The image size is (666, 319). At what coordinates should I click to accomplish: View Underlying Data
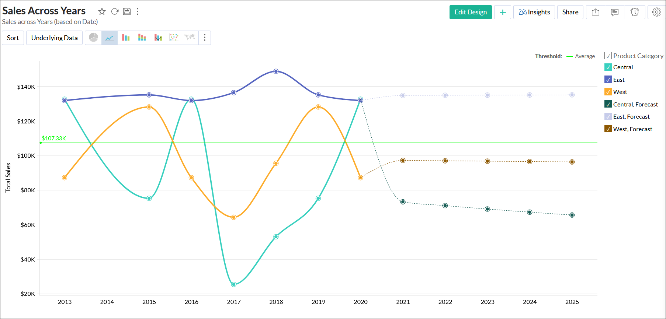[54, 38]
